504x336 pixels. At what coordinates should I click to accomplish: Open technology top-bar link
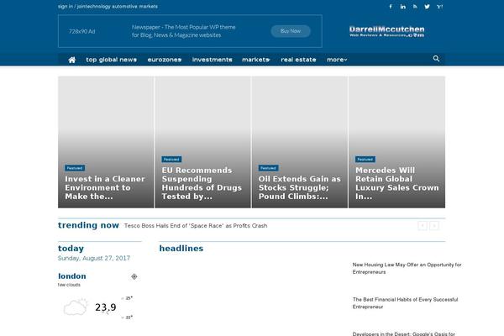point(95,7)
